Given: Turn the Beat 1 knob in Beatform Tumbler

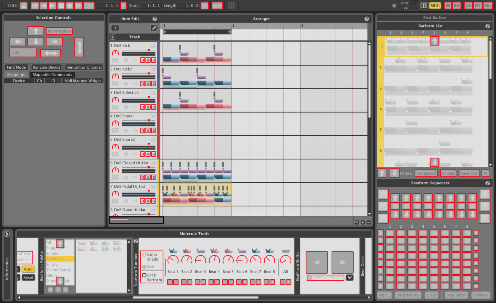Looking at the screenshot, I should point(173,260).
